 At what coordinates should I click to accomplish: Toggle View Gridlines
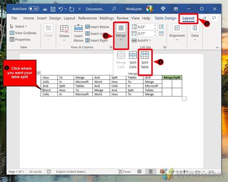click(x=23, y=33)
